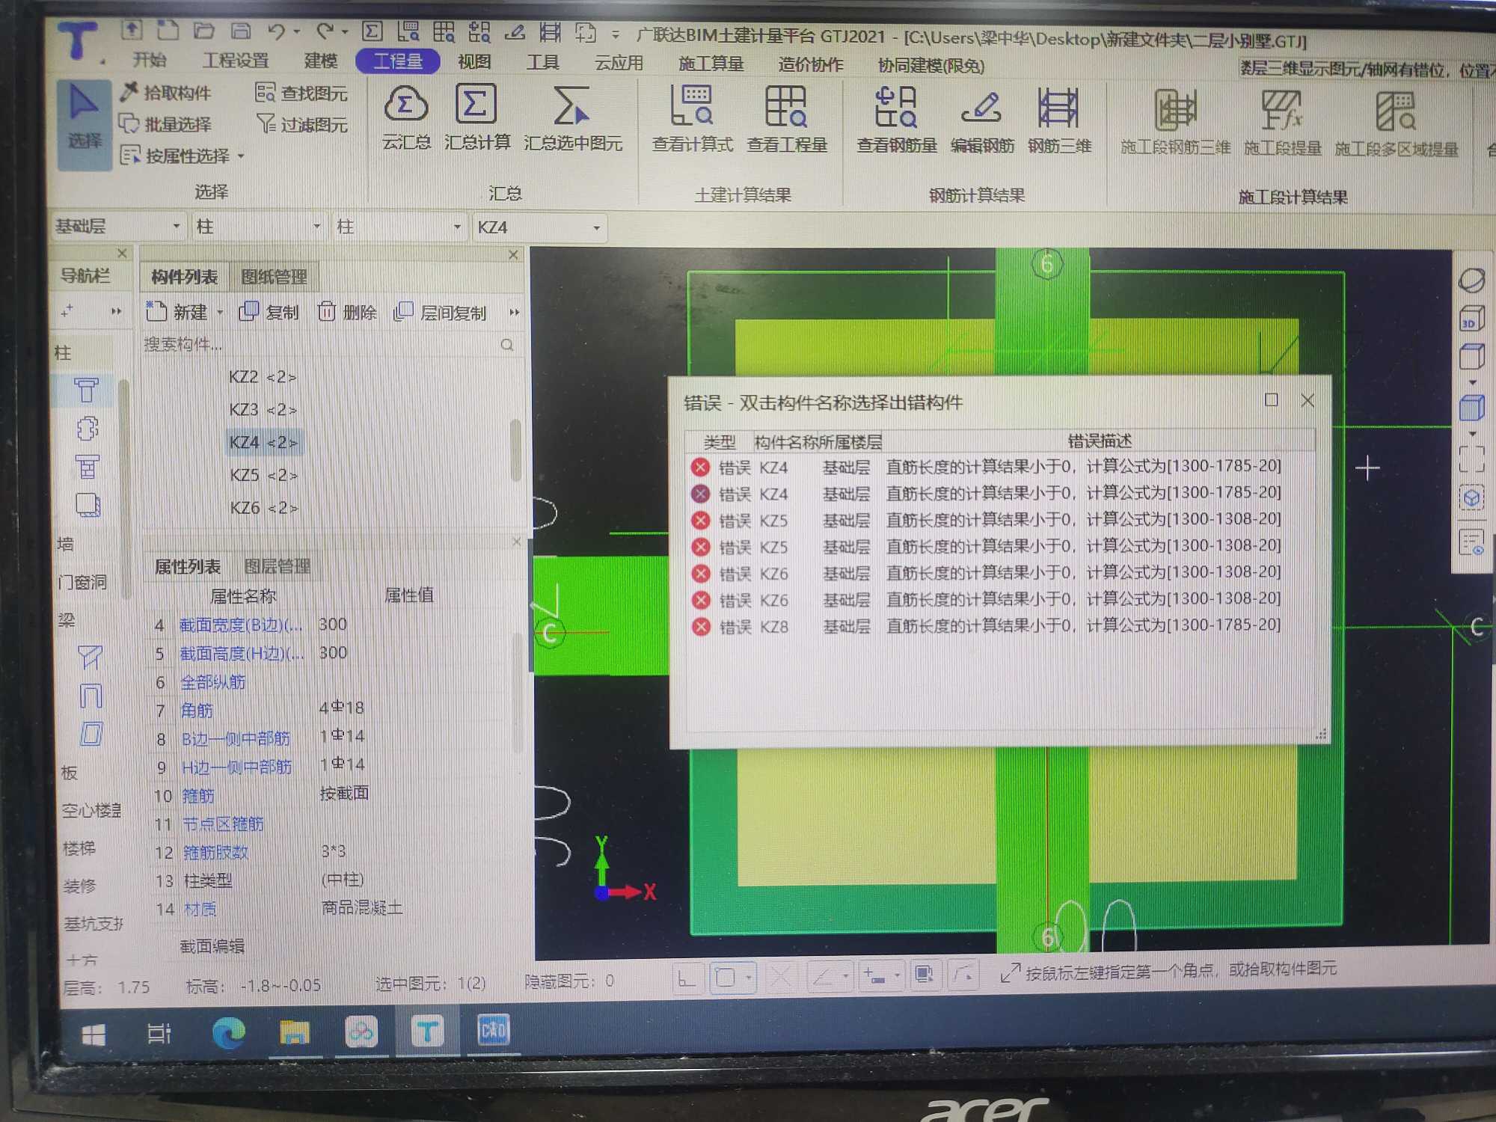
Task: Click 角筋 property link
Action: (x=197, y=710)
